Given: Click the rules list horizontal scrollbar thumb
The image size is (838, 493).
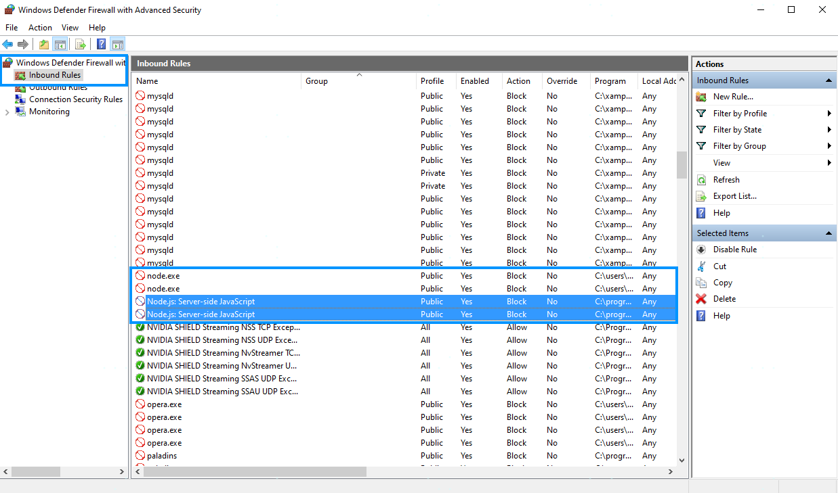Looking at the screenshot, I should pos(255,471).
